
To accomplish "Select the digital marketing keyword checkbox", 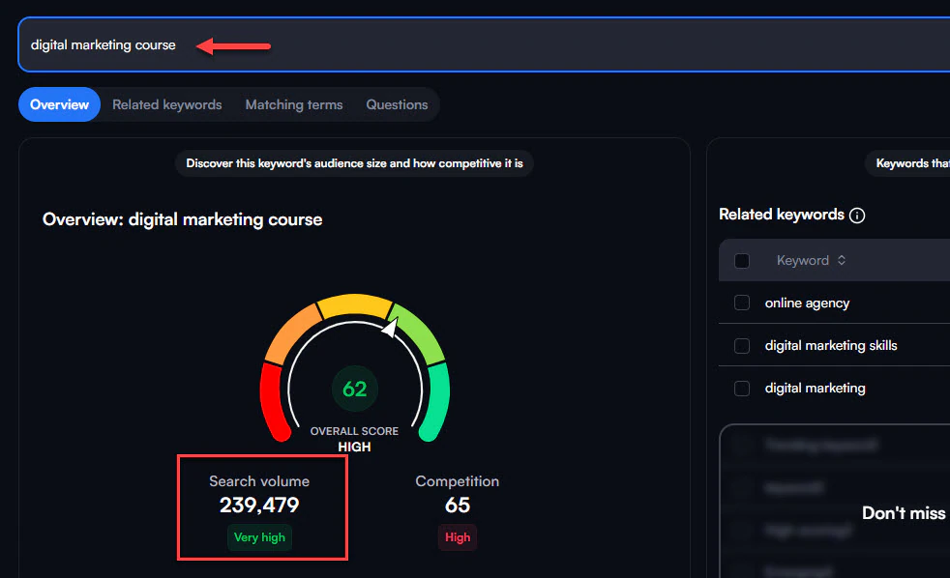I will coord(742,388).
